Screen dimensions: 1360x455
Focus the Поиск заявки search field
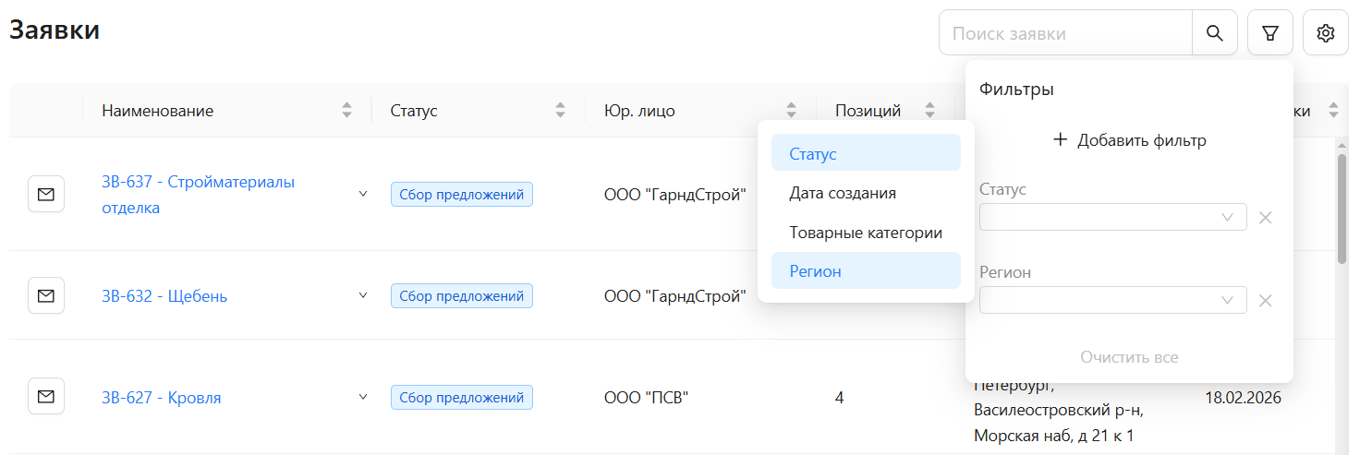1066,33
